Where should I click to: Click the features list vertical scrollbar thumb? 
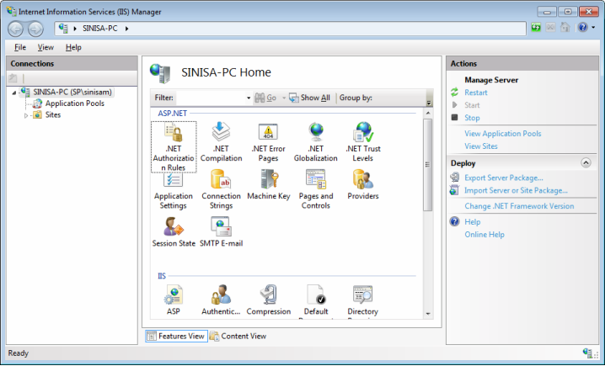point(428,165)
